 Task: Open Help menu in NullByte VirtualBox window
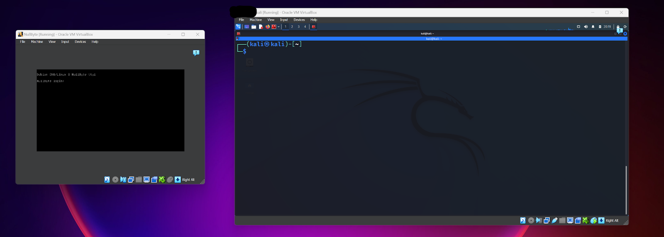[x=95, y=42]
